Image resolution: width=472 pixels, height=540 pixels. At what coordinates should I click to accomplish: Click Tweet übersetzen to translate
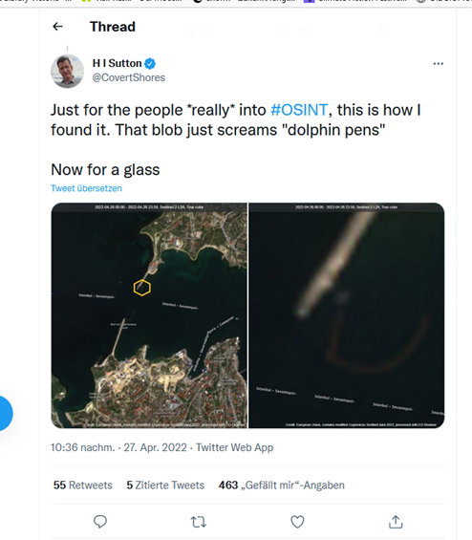pos(86,188)
